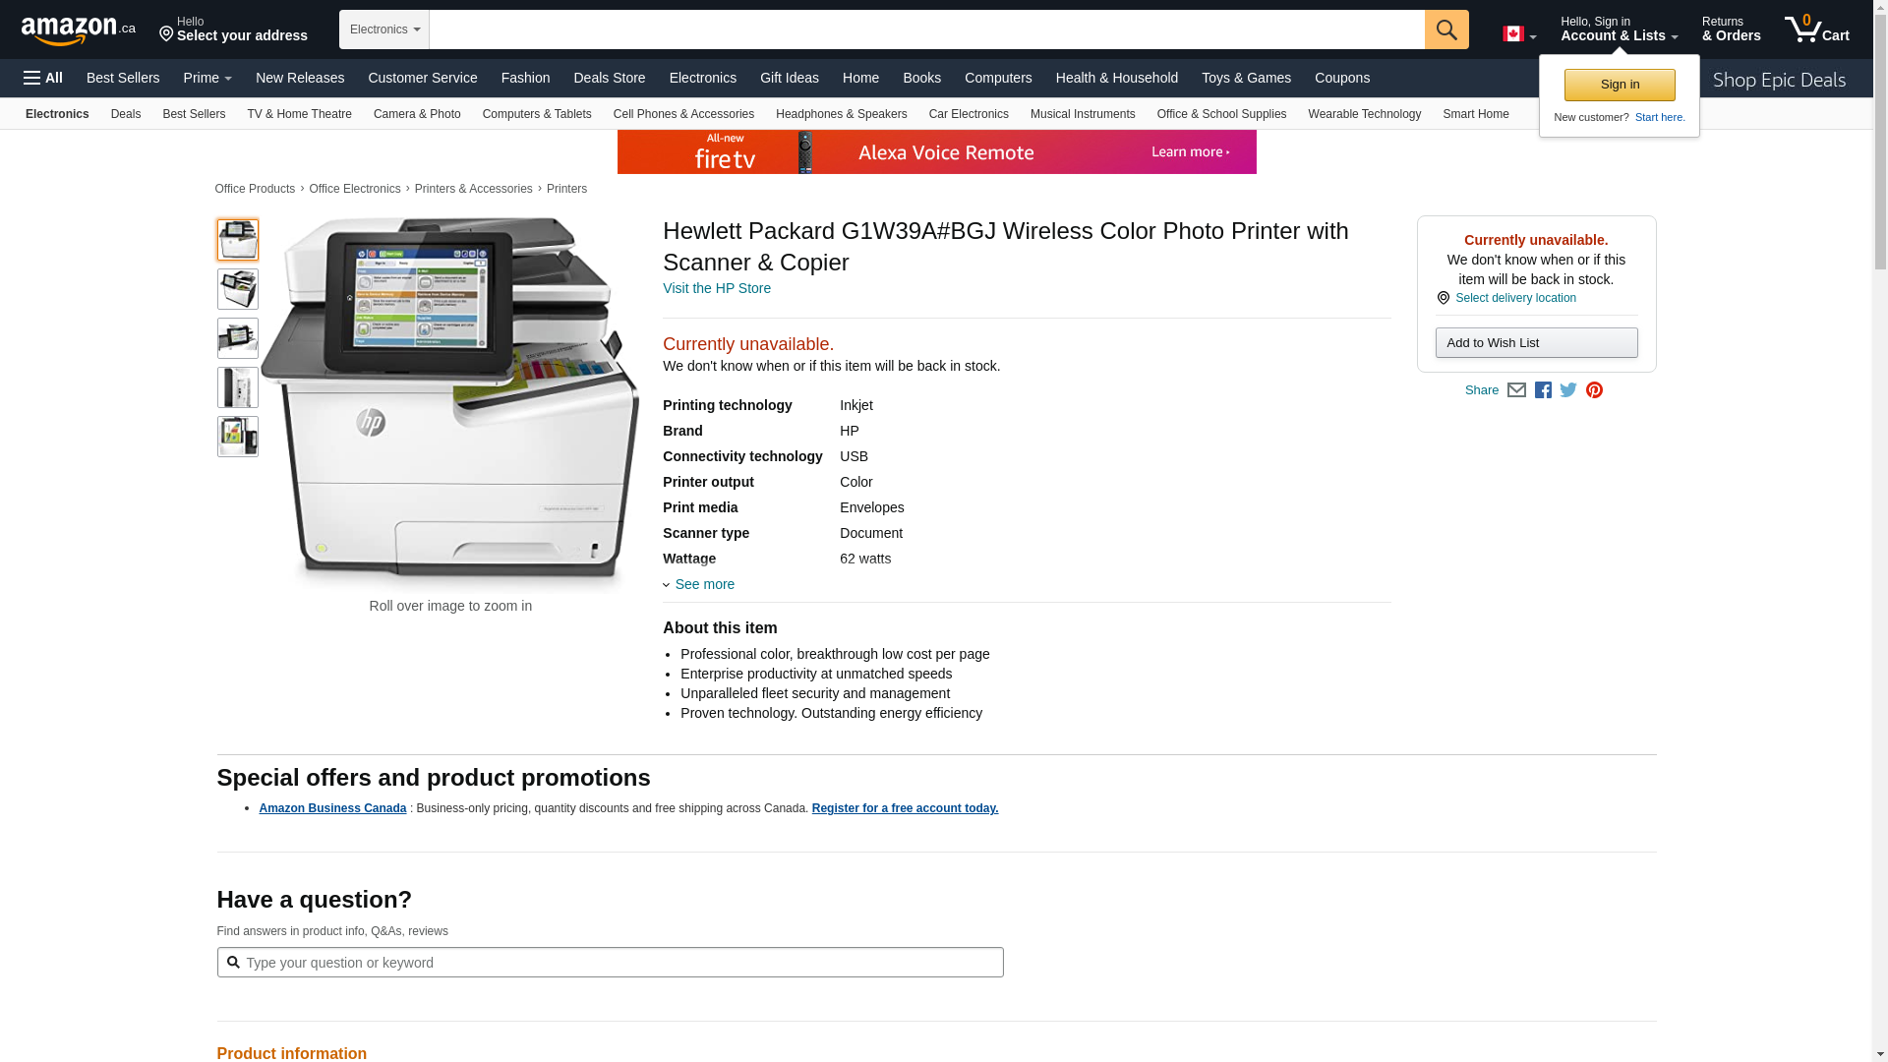Open the shopping cart icon
Screen dimensions: 1888x1062
coord(1815,29)
